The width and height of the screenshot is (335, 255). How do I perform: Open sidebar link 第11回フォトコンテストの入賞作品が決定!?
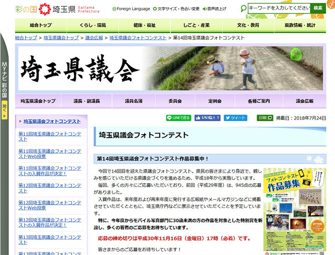click(x=50, y=171)
